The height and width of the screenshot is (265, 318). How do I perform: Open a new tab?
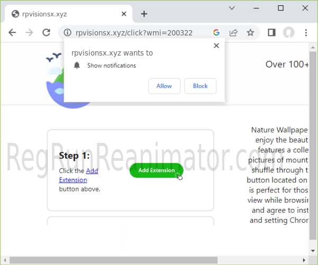tap(144, 14)
